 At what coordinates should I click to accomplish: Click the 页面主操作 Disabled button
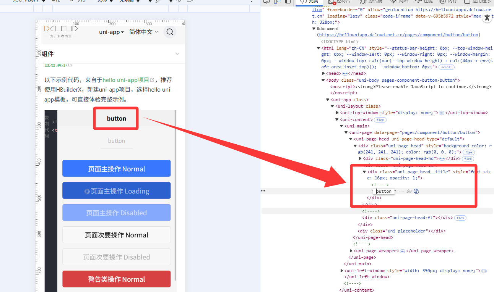click(x=116, y=213)
